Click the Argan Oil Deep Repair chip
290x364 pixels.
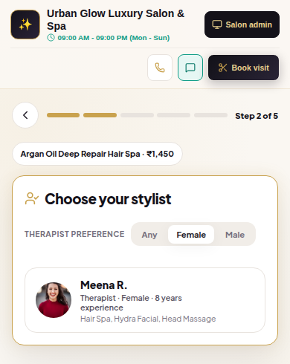[x=97, y=154]
